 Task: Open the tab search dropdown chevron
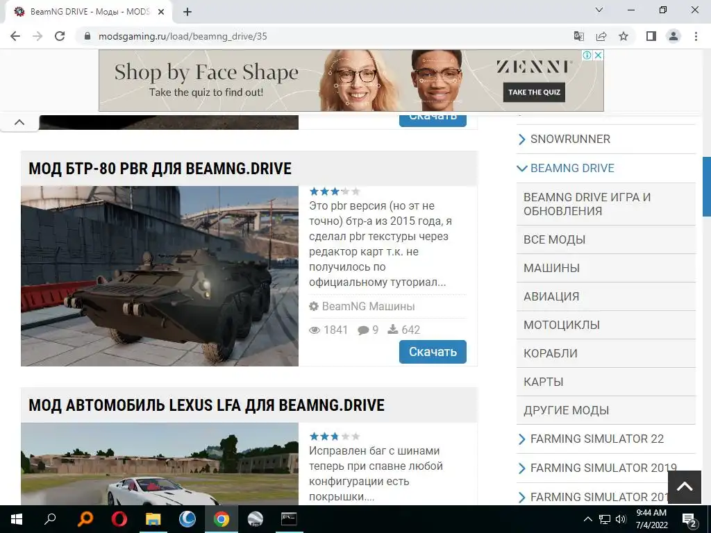coord(599,10)
